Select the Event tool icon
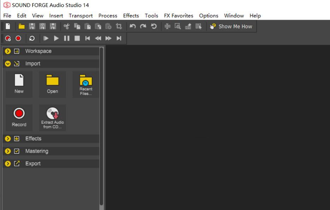The height and width of the screenshot is (210, 330). coord(199,26)
